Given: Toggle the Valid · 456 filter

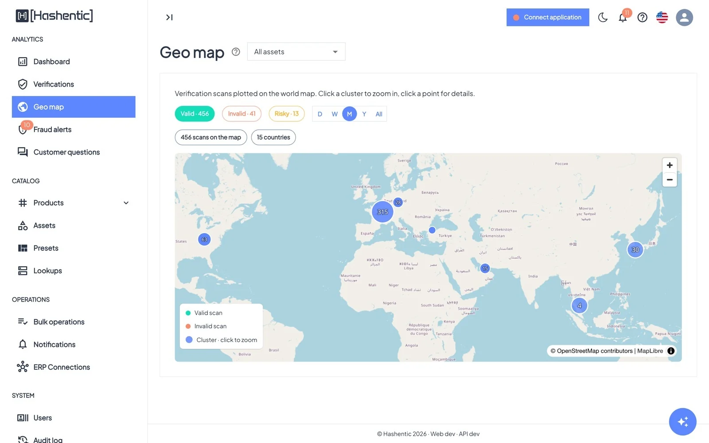Looking at the screenshot, I should (x=195, y=114).
